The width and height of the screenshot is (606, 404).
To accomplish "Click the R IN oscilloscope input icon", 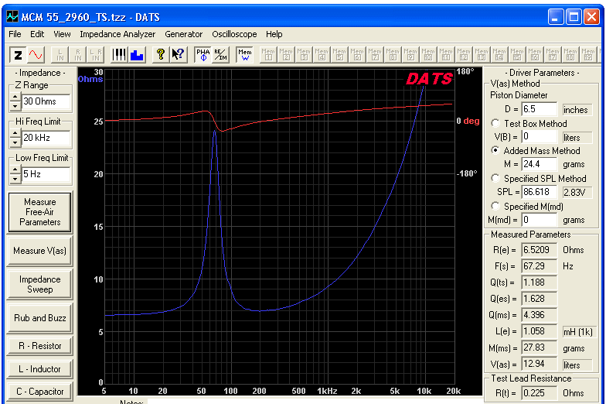I will point(77,55).
